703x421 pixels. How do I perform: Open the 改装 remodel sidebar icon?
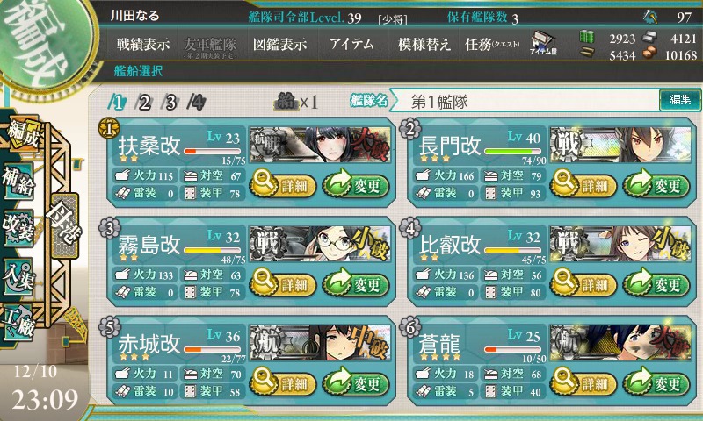[x=18, y=228]
